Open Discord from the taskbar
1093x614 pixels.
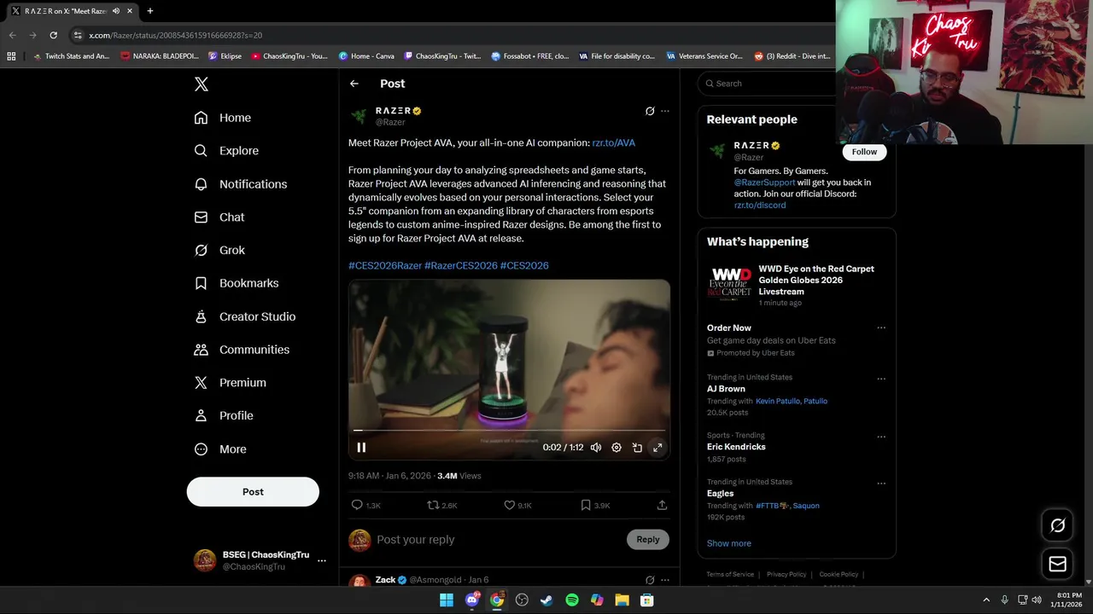[x=471, y=600]
